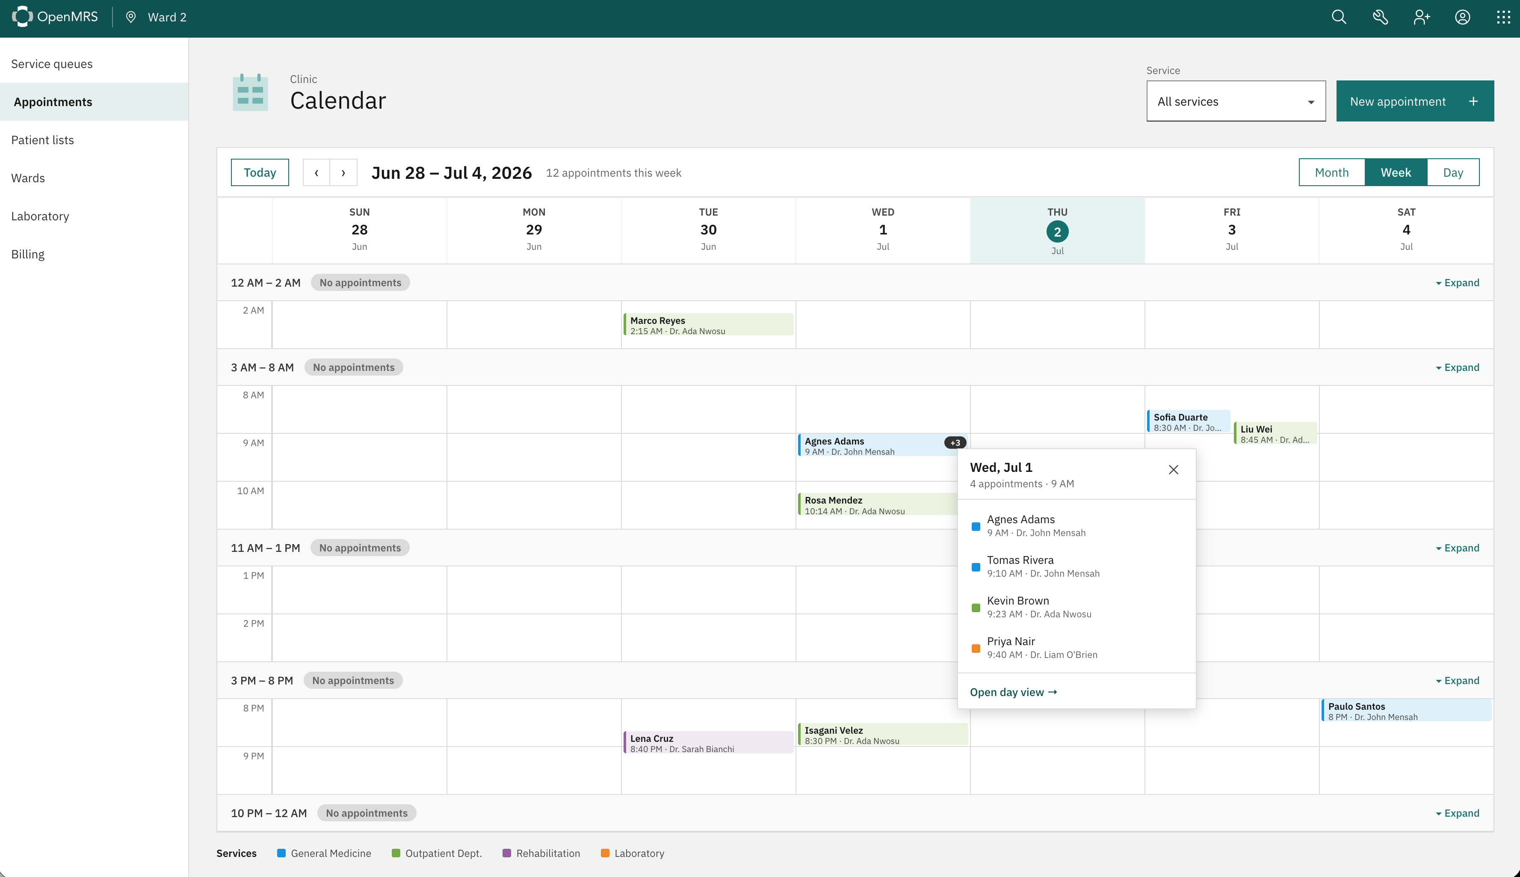Image resolution: width=1520 pixels, height=877 pixels.
Task: Open the All services dropdown
Action: [1236, 101]
